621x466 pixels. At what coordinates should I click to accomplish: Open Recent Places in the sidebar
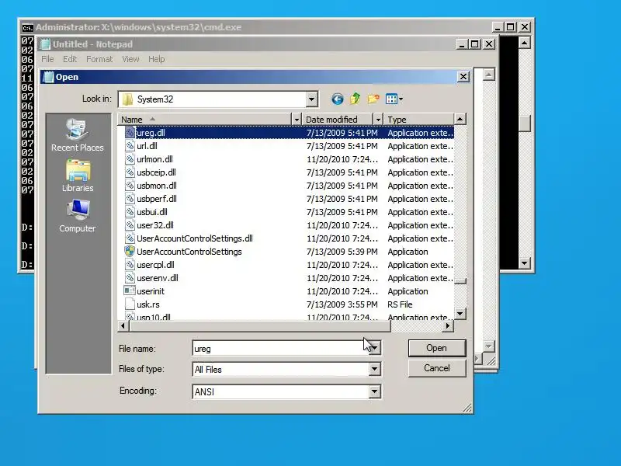[x=77, y=135]
